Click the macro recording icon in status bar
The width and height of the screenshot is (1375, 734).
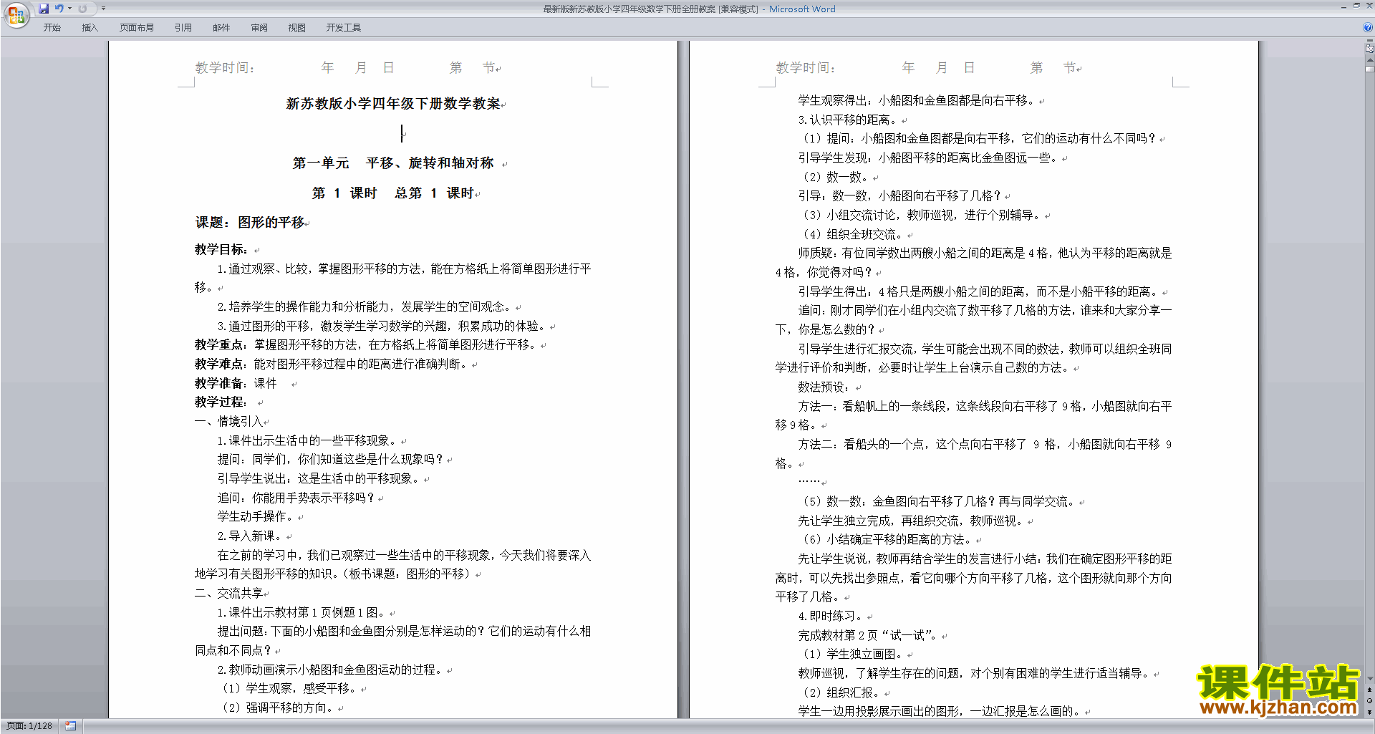point(70,726)
